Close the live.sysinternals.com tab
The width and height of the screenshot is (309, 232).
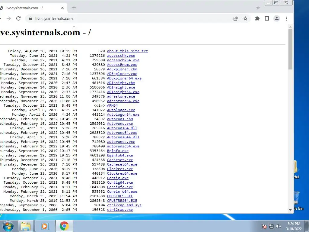point(62,8)
